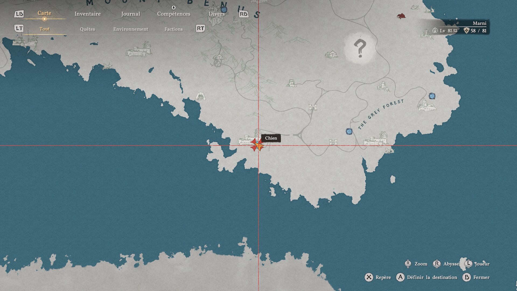Click the Joueur control label

point(482,264)
